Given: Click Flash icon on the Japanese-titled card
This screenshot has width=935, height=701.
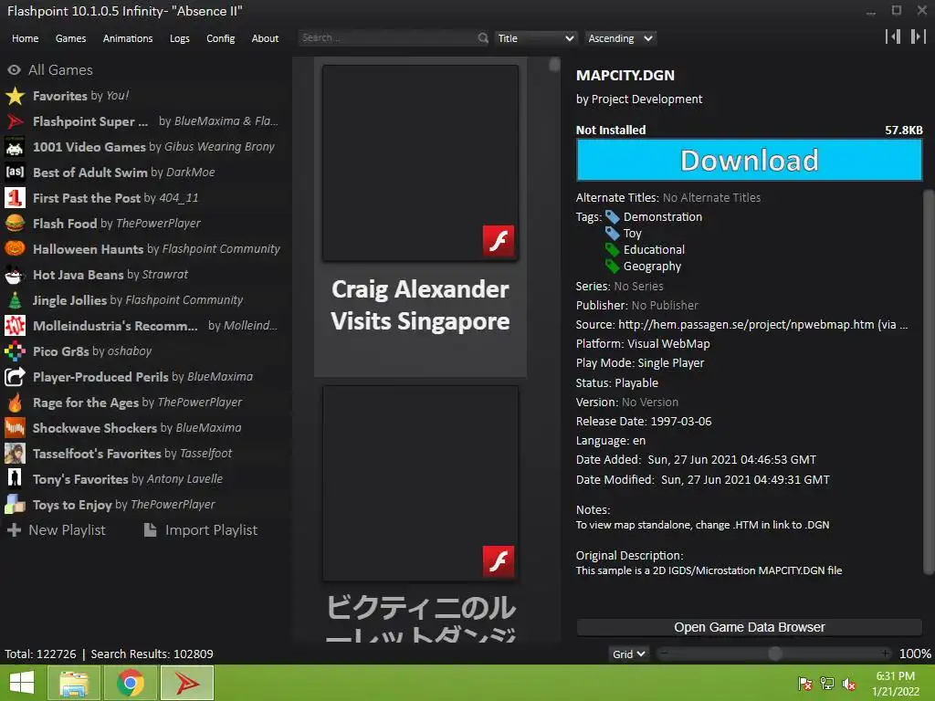Looking at the screenshot, I should tap(499, 561).
